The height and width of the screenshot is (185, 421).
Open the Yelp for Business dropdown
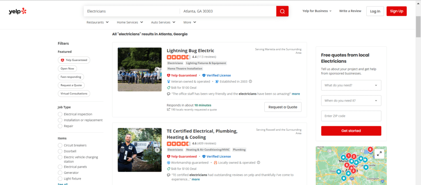[317, 11]
